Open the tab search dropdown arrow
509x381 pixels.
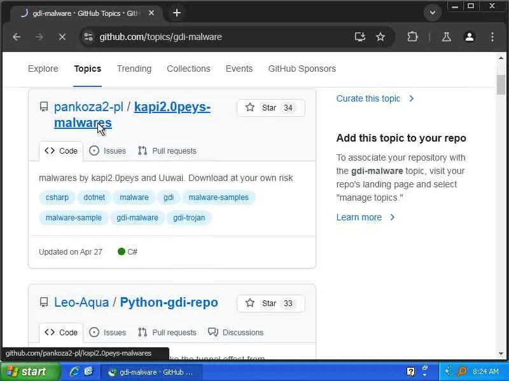coord(433,13)
